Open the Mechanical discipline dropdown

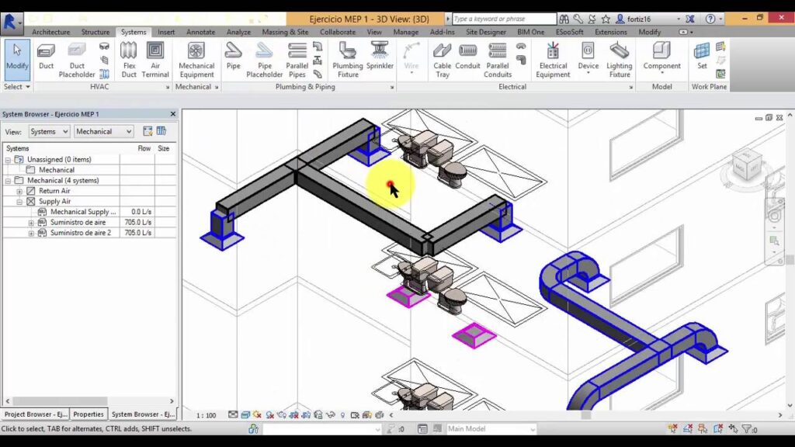(x=103, y=132)
